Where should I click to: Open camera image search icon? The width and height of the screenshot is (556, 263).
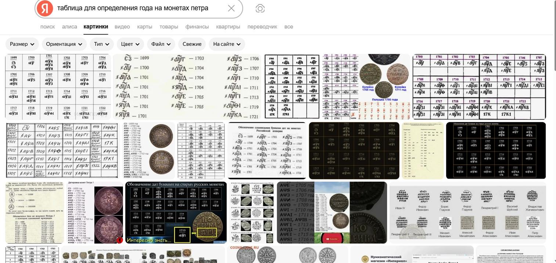coord(260,8)
